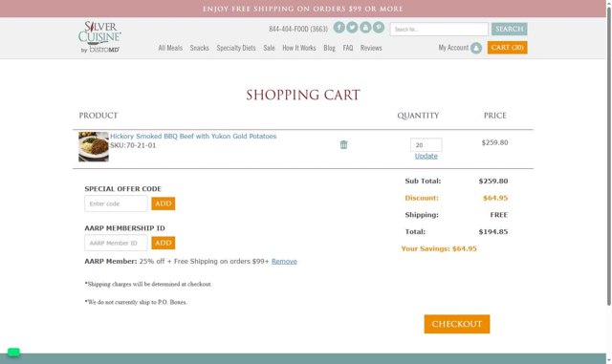Click the Silver Cuisine logo
612x364 pixels.
coord(99,37)
